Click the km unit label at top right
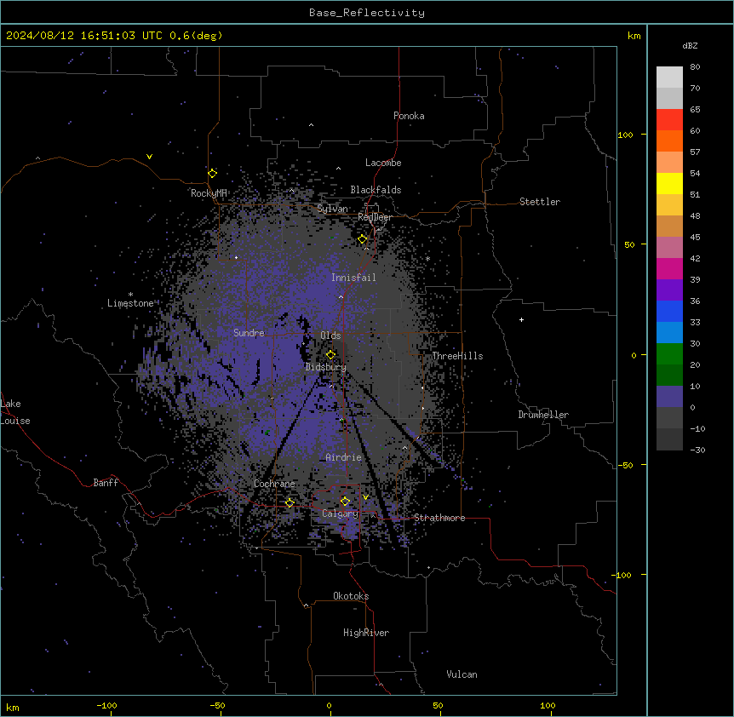The width and height of the screenshot is (734, 717). [634, 36]
